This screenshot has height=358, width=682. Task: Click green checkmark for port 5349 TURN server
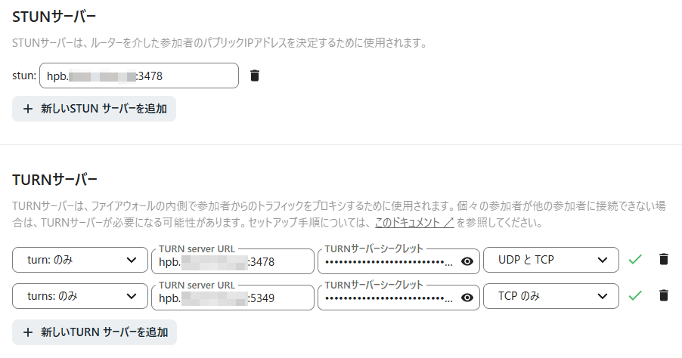[x=635, y=296]
